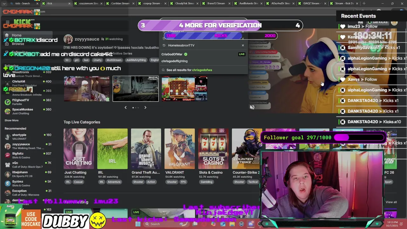Open xQc avatar in Recommended list
The width and height of the screenshot is (407, 229).
coord(8,165)
